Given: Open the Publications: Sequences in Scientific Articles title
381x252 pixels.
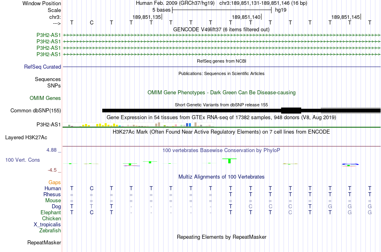Looking at the screenshot, I should coord(221,73).
